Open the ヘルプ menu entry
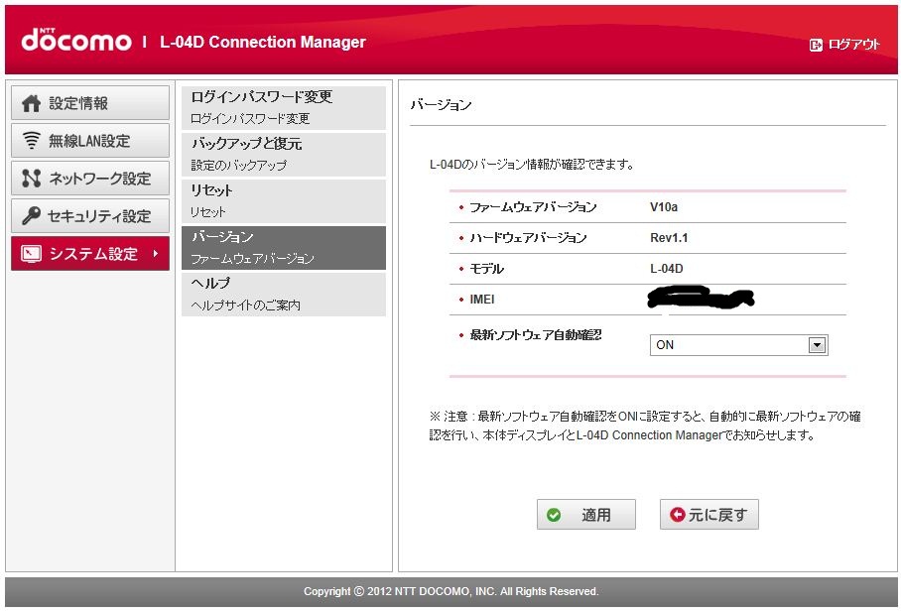This screenshot has height=611, width=901. [283, 294]
